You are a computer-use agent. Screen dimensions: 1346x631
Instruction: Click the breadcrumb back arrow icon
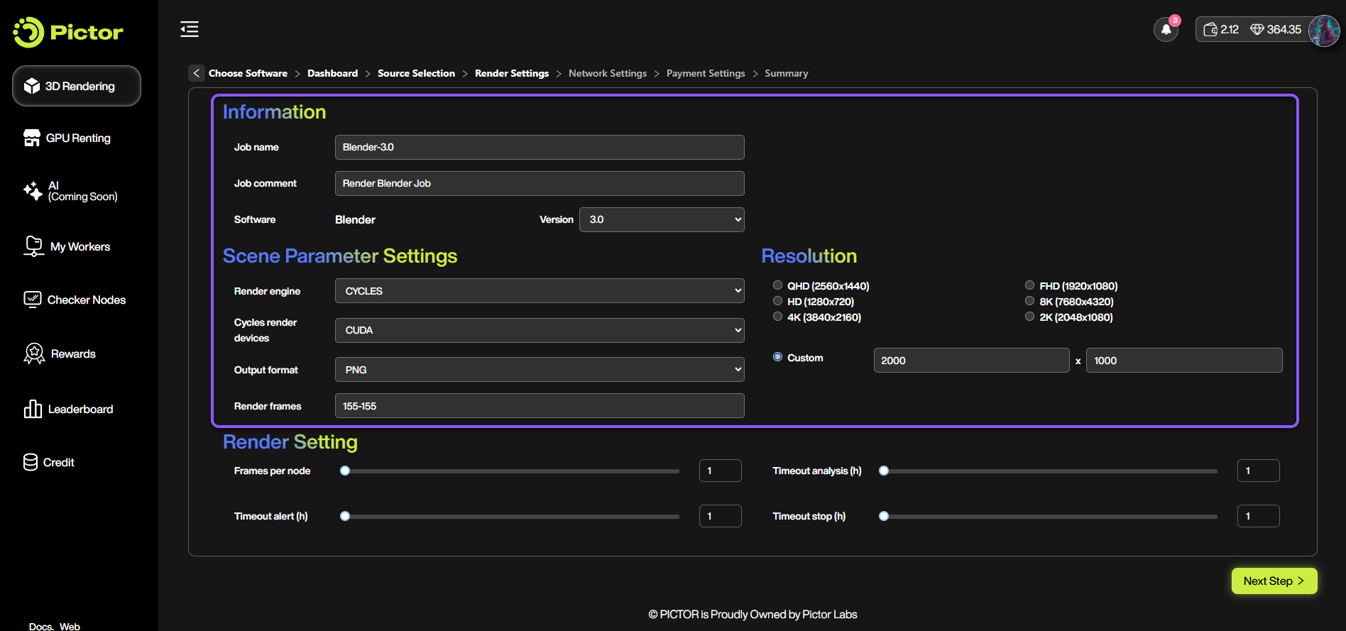click(197, 73)
